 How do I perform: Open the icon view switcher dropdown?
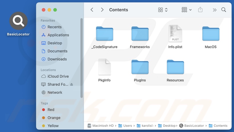point(163,10)
